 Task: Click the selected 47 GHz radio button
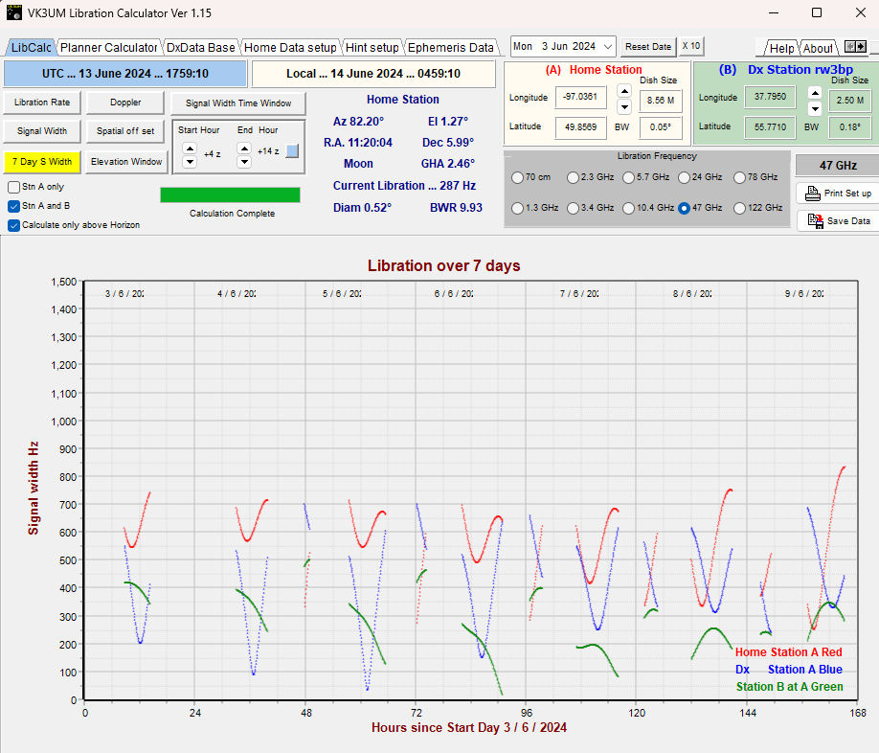click(x=684, y=208)
